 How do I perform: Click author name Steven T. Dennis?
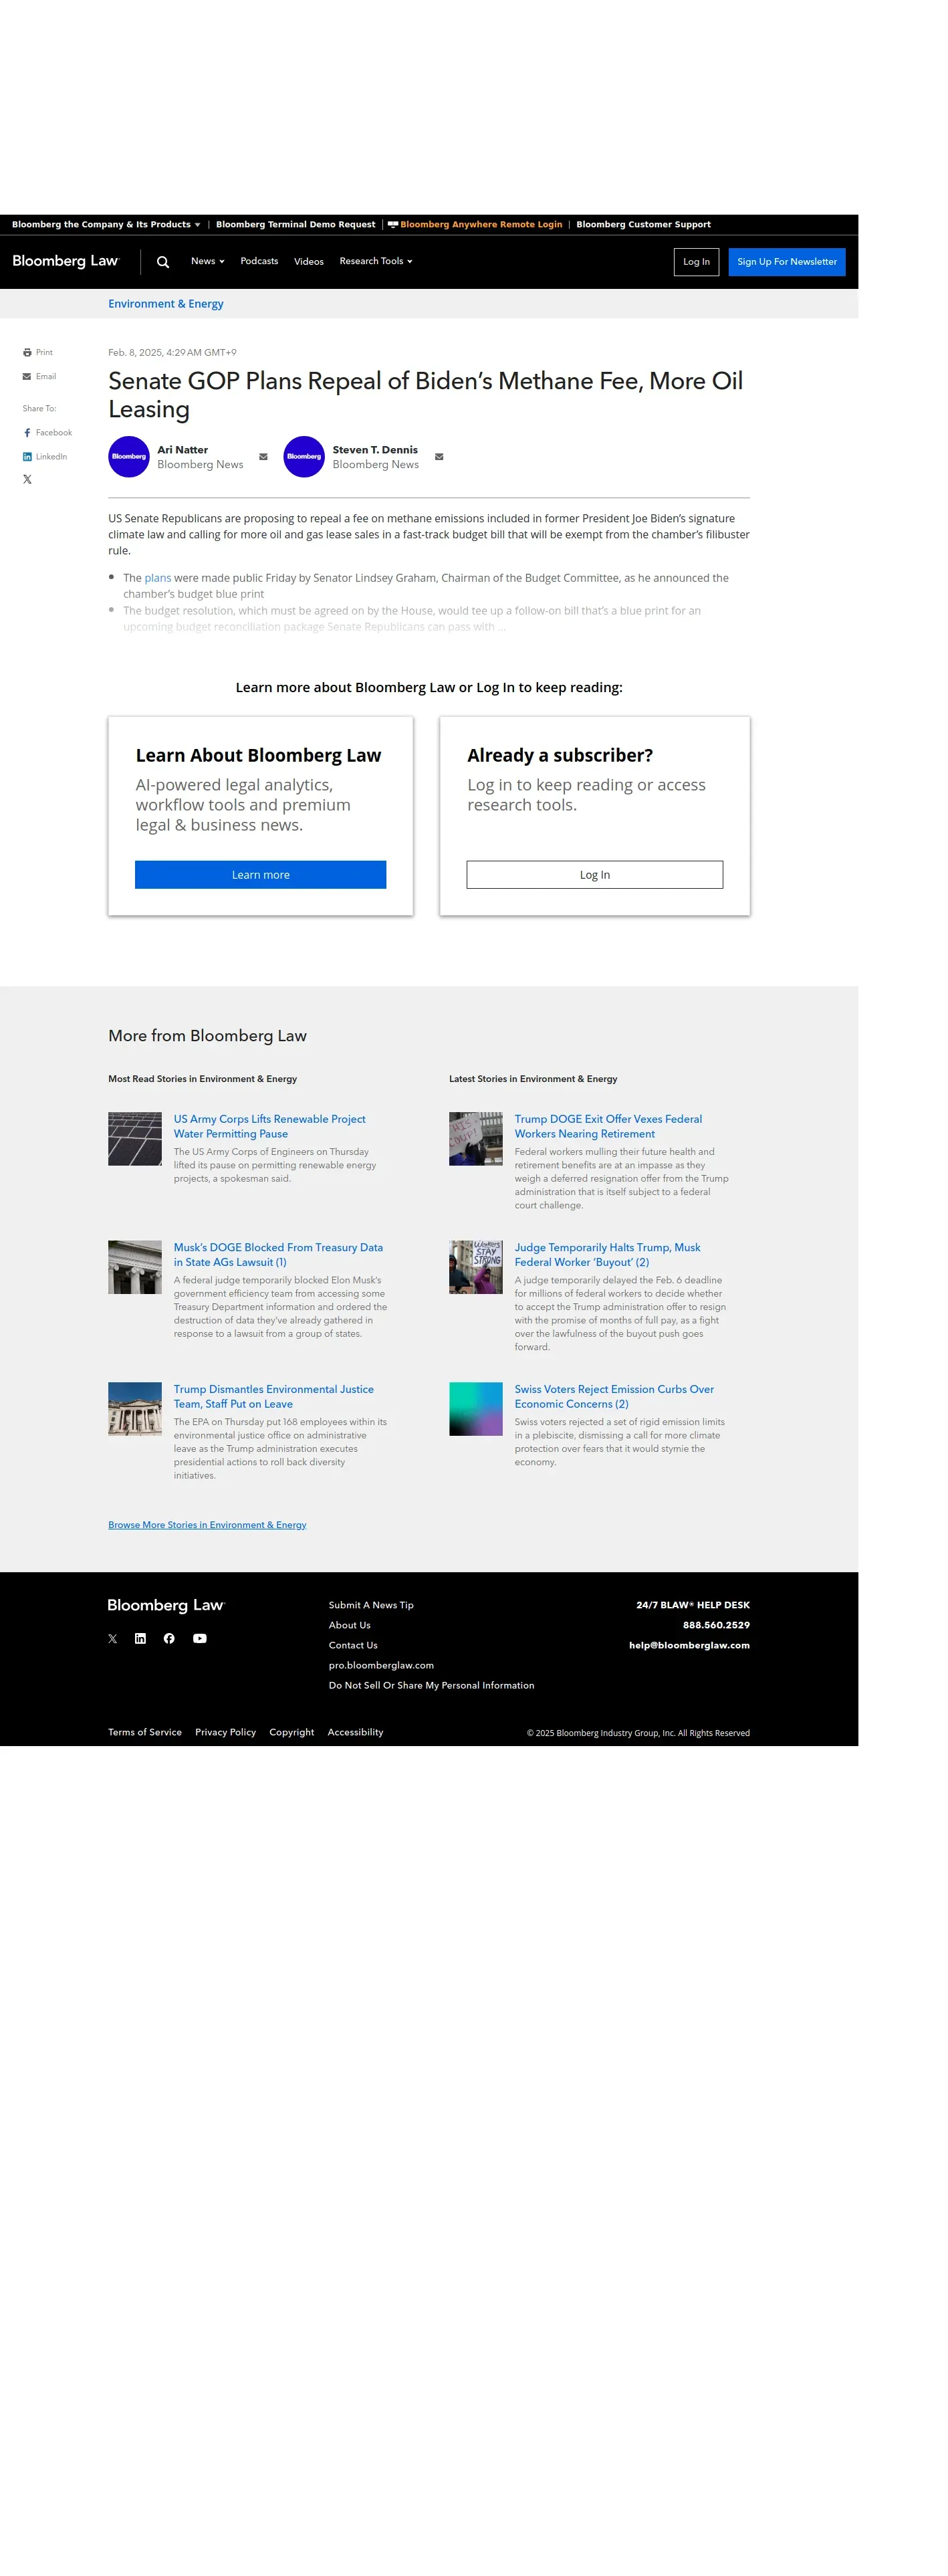375,450
